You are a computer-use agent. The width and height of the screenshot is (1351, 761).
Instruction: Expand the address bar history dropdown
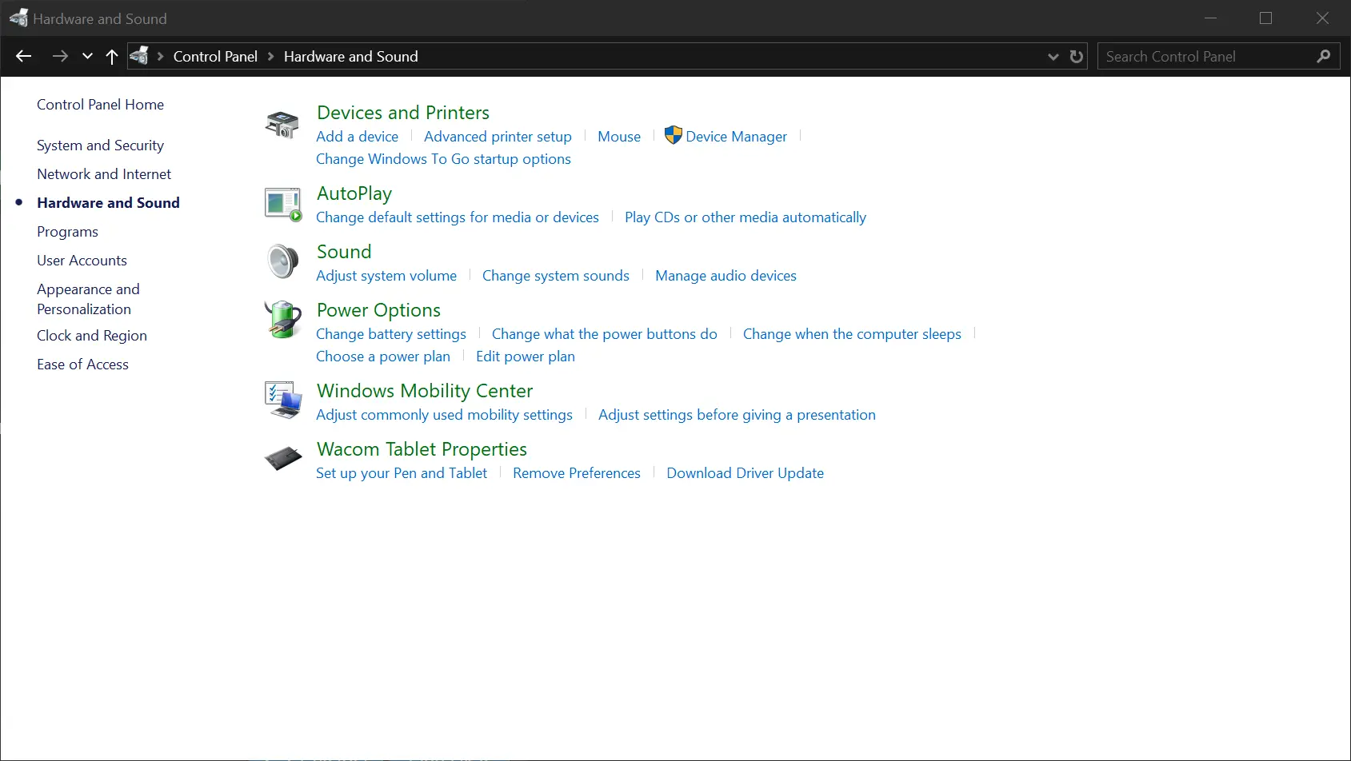[1053, 57]
